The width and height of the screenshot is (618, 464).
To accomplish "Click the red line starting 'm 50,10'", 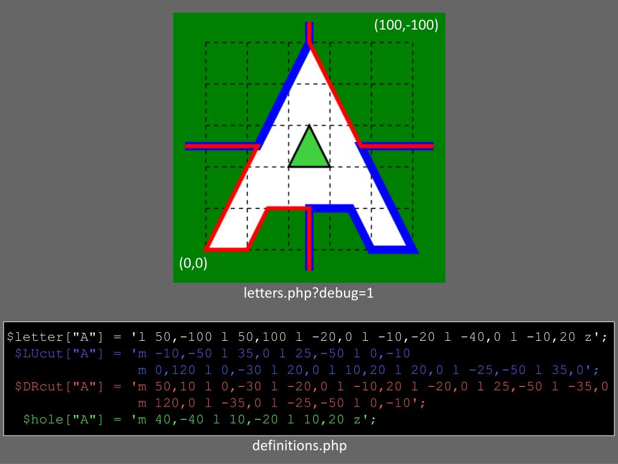I will click(370, 386).
